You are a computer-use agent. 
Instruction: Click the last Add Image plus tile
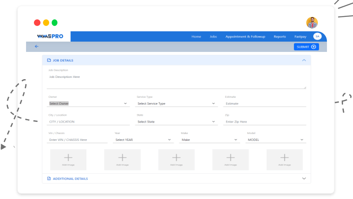point(284,159)
